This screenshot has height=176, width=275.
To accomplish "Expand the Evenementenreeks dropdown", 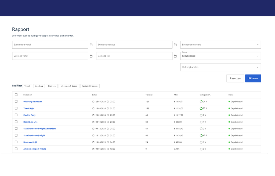I will tap(220, 45).
